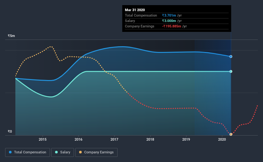Click the 2017 axis label
Viewport: 263px width, 162px height.
[x=114, y=139]
